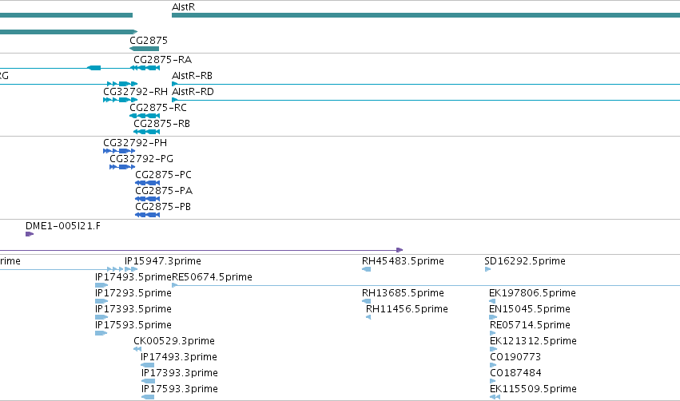
Task: Select RE05714.5prime EST label
Action: click(x=530, y=326)
